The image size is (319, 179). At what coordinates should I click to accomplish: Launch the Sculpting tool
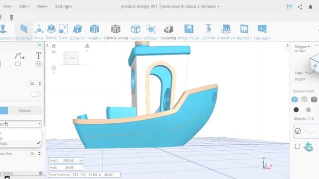[168, 32]
